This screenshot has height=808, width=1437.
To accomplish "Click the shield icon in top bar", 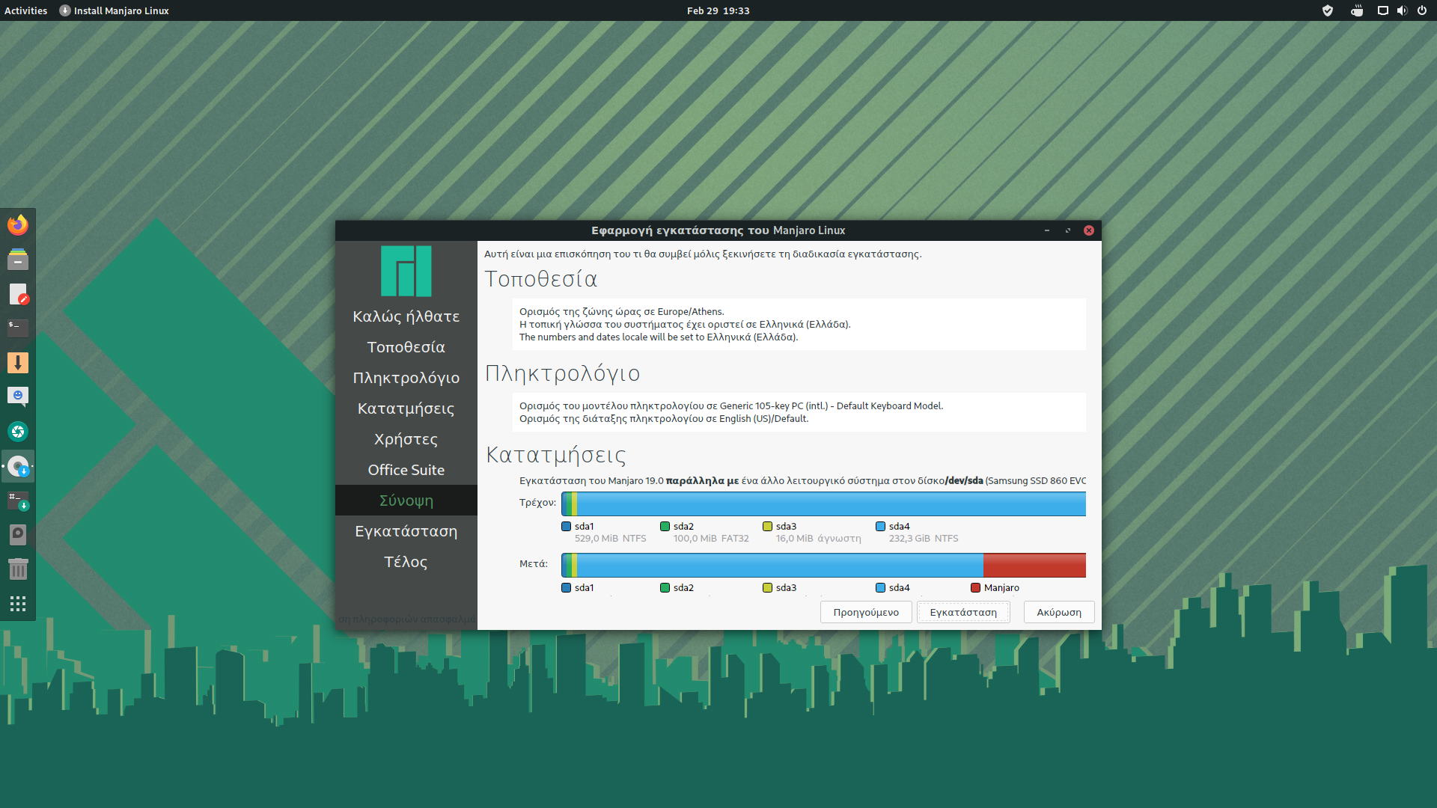I will (x=1328, y=10).
